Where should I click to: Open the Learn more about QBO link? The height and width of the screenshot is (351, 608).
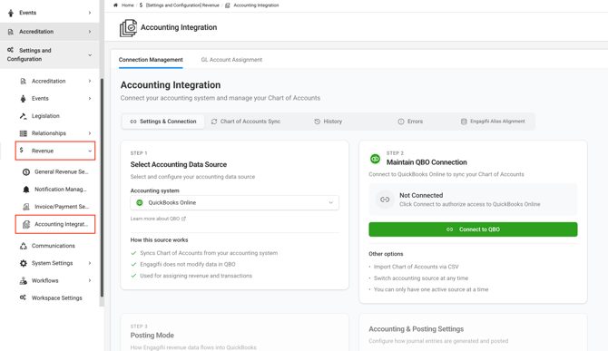coord(158,219)
